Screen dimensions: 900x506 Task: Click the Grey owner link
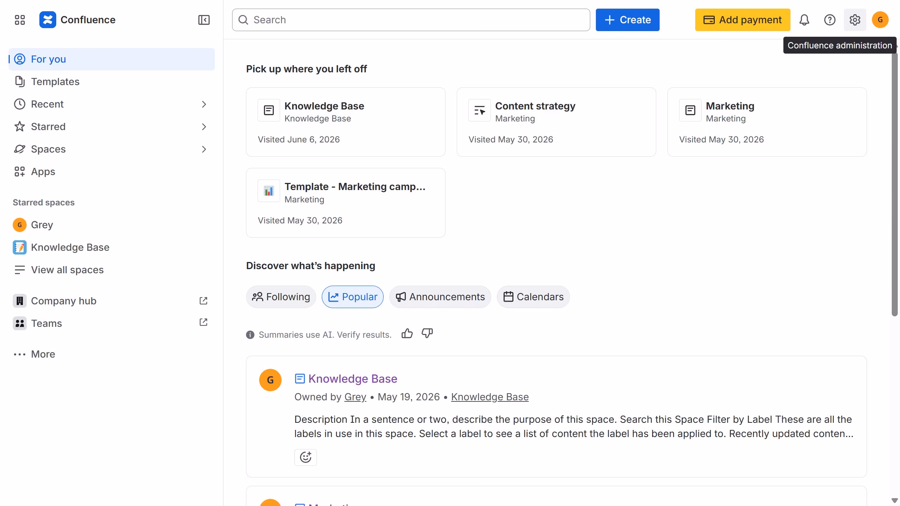coord(355,397)
